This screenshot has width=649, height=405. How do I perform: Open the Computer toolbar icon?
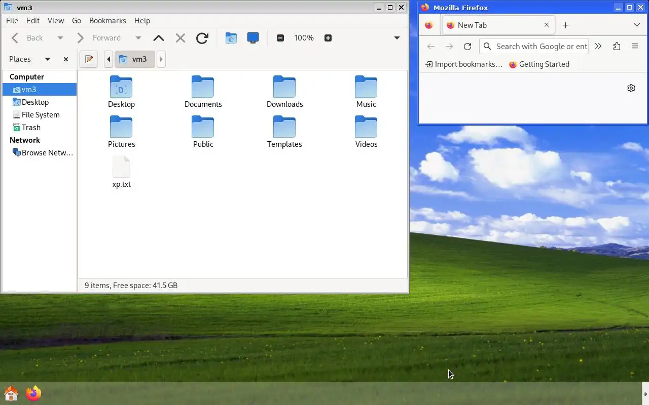253,38
